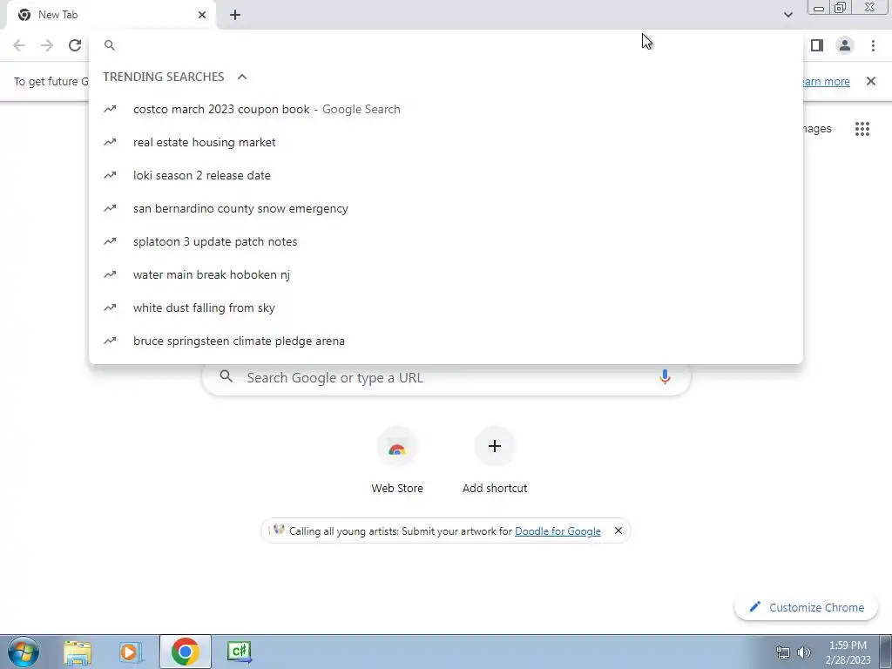Viewport: 892px width, 669px height.
Task: Click the Search Google or type URL box
Action: tap(446, 377)
